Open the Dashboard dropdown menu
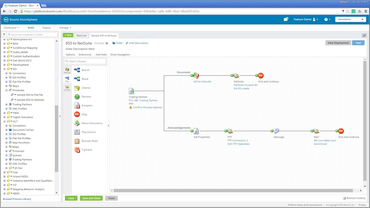 pyautogui.click(x=12, y=28)
